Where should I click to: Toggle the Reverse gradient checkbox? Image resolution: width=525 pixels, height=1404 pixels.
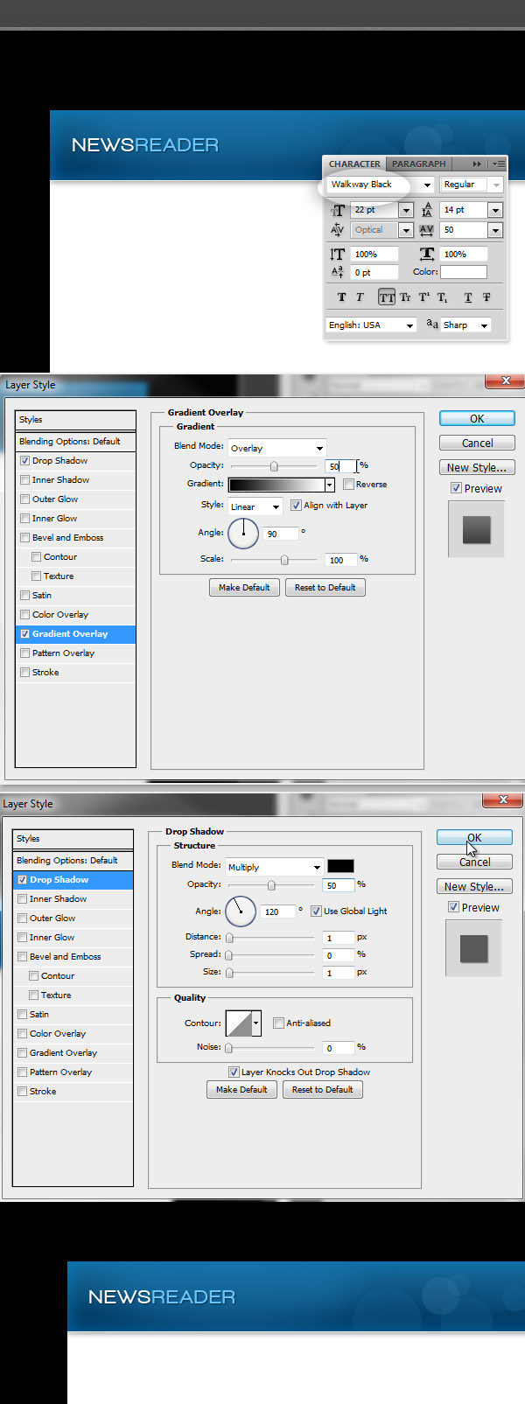349,484
